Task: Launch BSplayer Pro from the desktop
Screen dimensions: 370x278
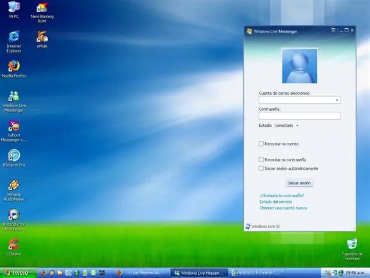Action: click(x=14, y=158)
